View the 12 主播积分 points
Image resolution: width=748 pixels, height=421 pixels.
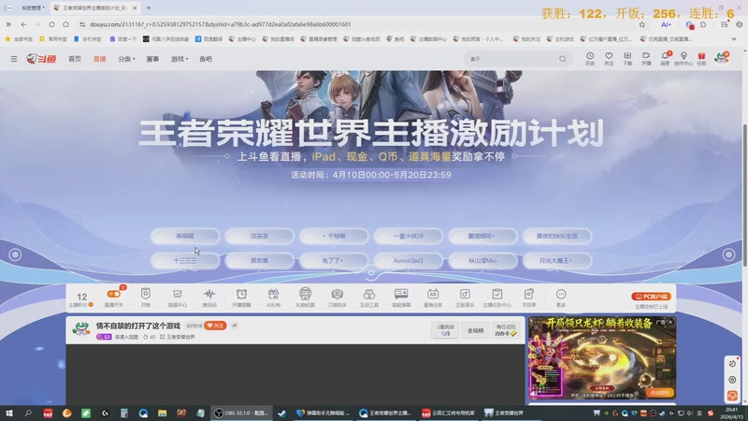point(81,299)
